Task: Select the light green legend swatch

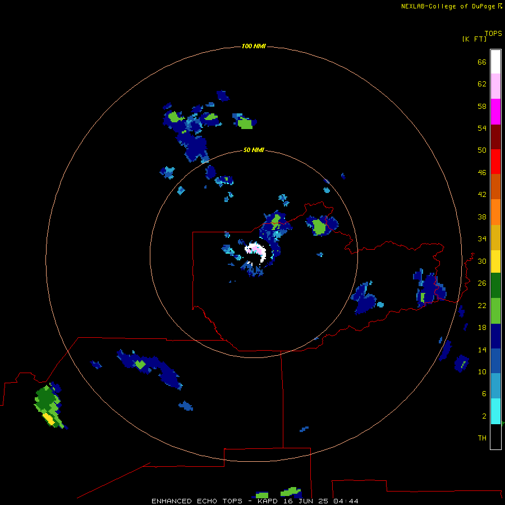Action: (495, 311)
